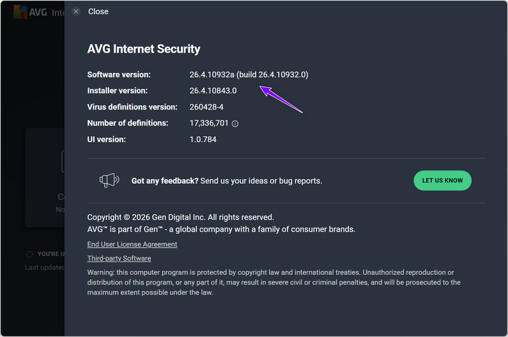Click the Close text label

pos(98,11)
